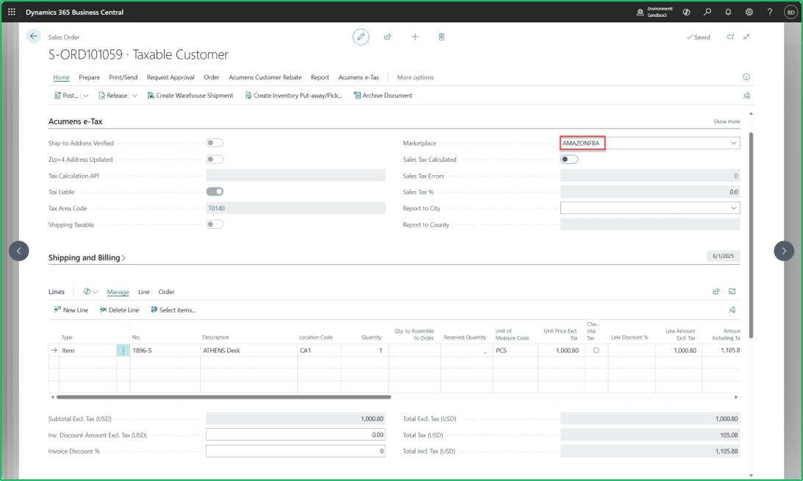
Task: Add a New Line to the order
Action: (x=71, y=310)
